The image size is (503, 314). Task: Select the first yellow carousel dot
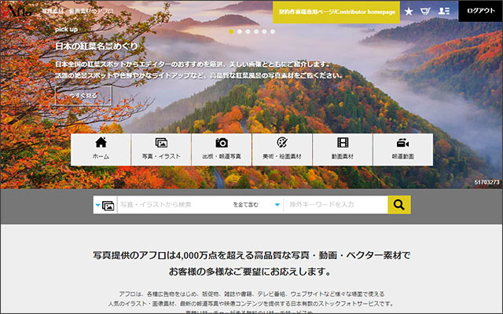pos(231,32)
